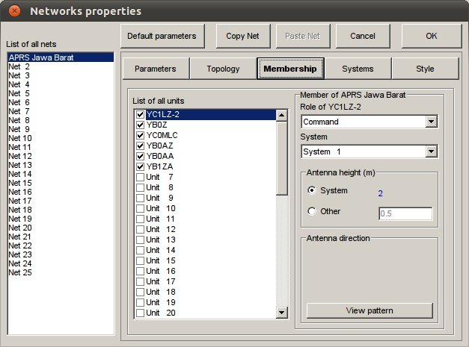Enable the Unit 7 checkbox

140,177
